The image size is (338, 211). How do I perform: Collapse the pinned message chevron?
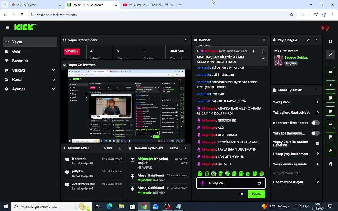pyautogui.click(x=263, y=59)
